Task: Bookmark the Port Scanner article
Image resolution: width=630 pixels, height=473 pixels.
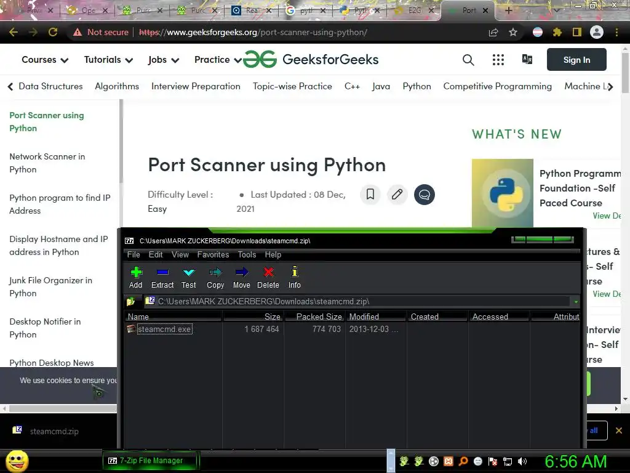Action: [370, 195]
